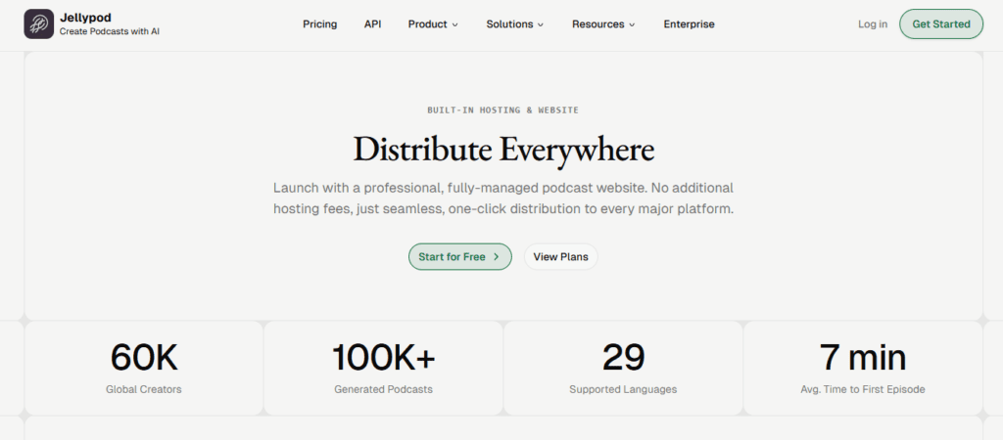
Task: Open the Pricing page
Action: coord(319,24)
